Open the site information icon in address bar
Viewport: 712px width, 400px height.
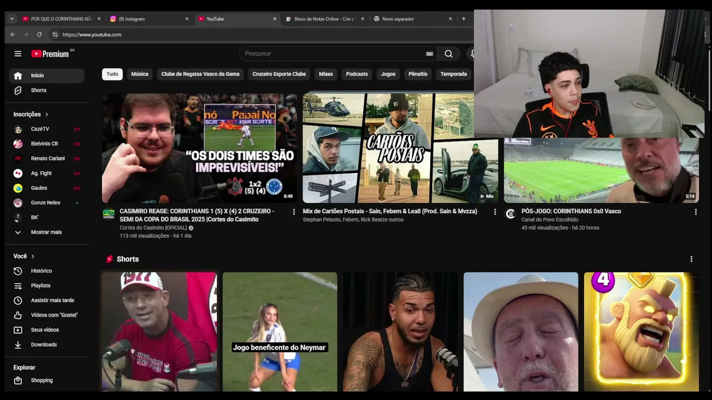point(55,34)
